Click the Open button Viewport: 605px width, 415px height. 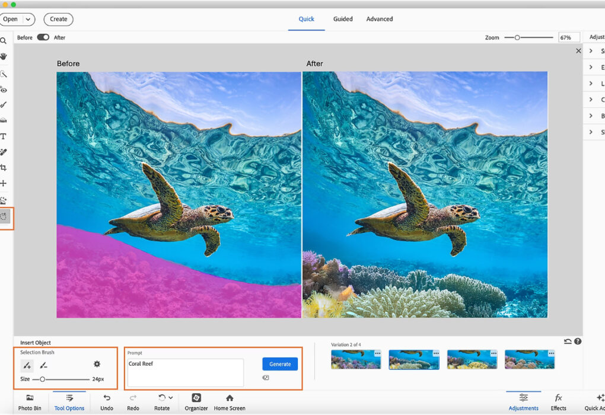click(x=11, y=20)
